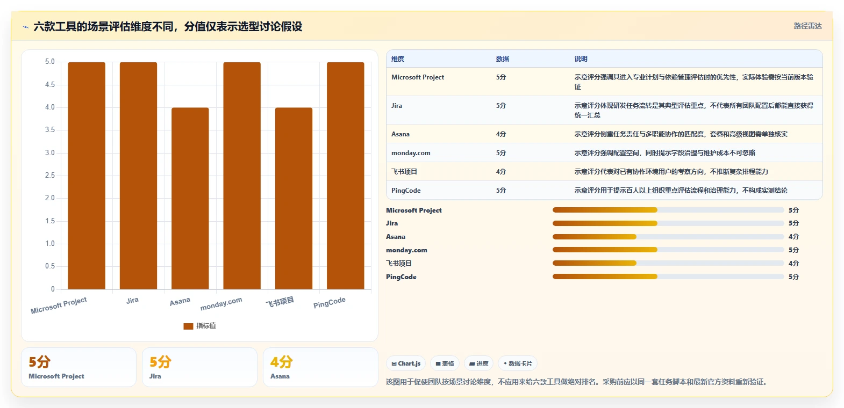
Task: Click the Asana bar in the chart
Action: click(190, 199)
